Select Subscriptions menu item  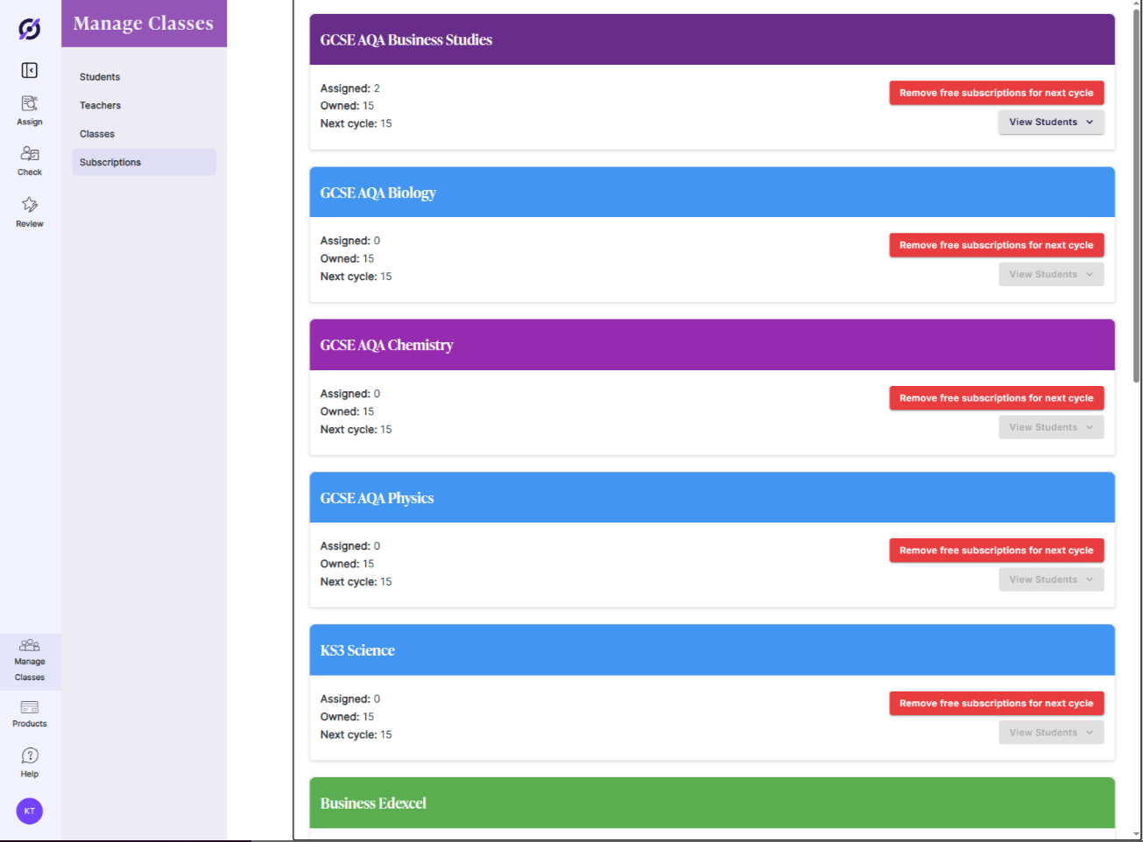click(x=144, y=162)
